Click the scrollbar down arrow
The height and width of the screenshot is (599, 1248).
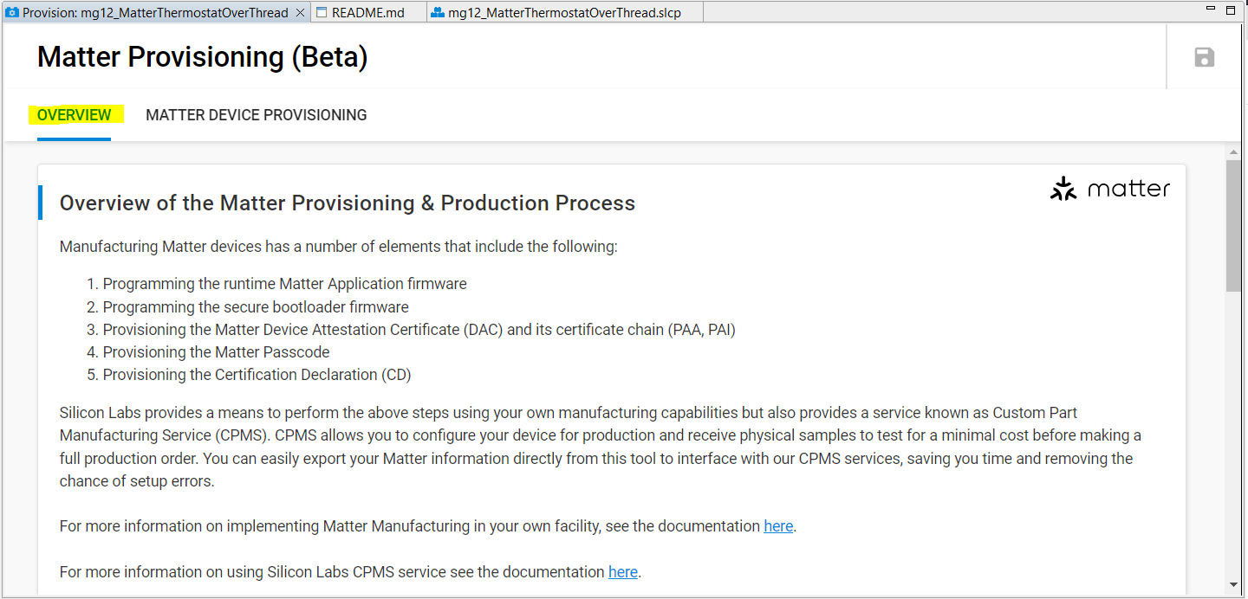point(1232,585)
